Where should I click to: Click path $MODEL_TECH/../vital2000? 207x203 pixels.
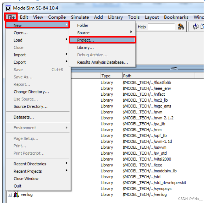[x=147, y=159]
